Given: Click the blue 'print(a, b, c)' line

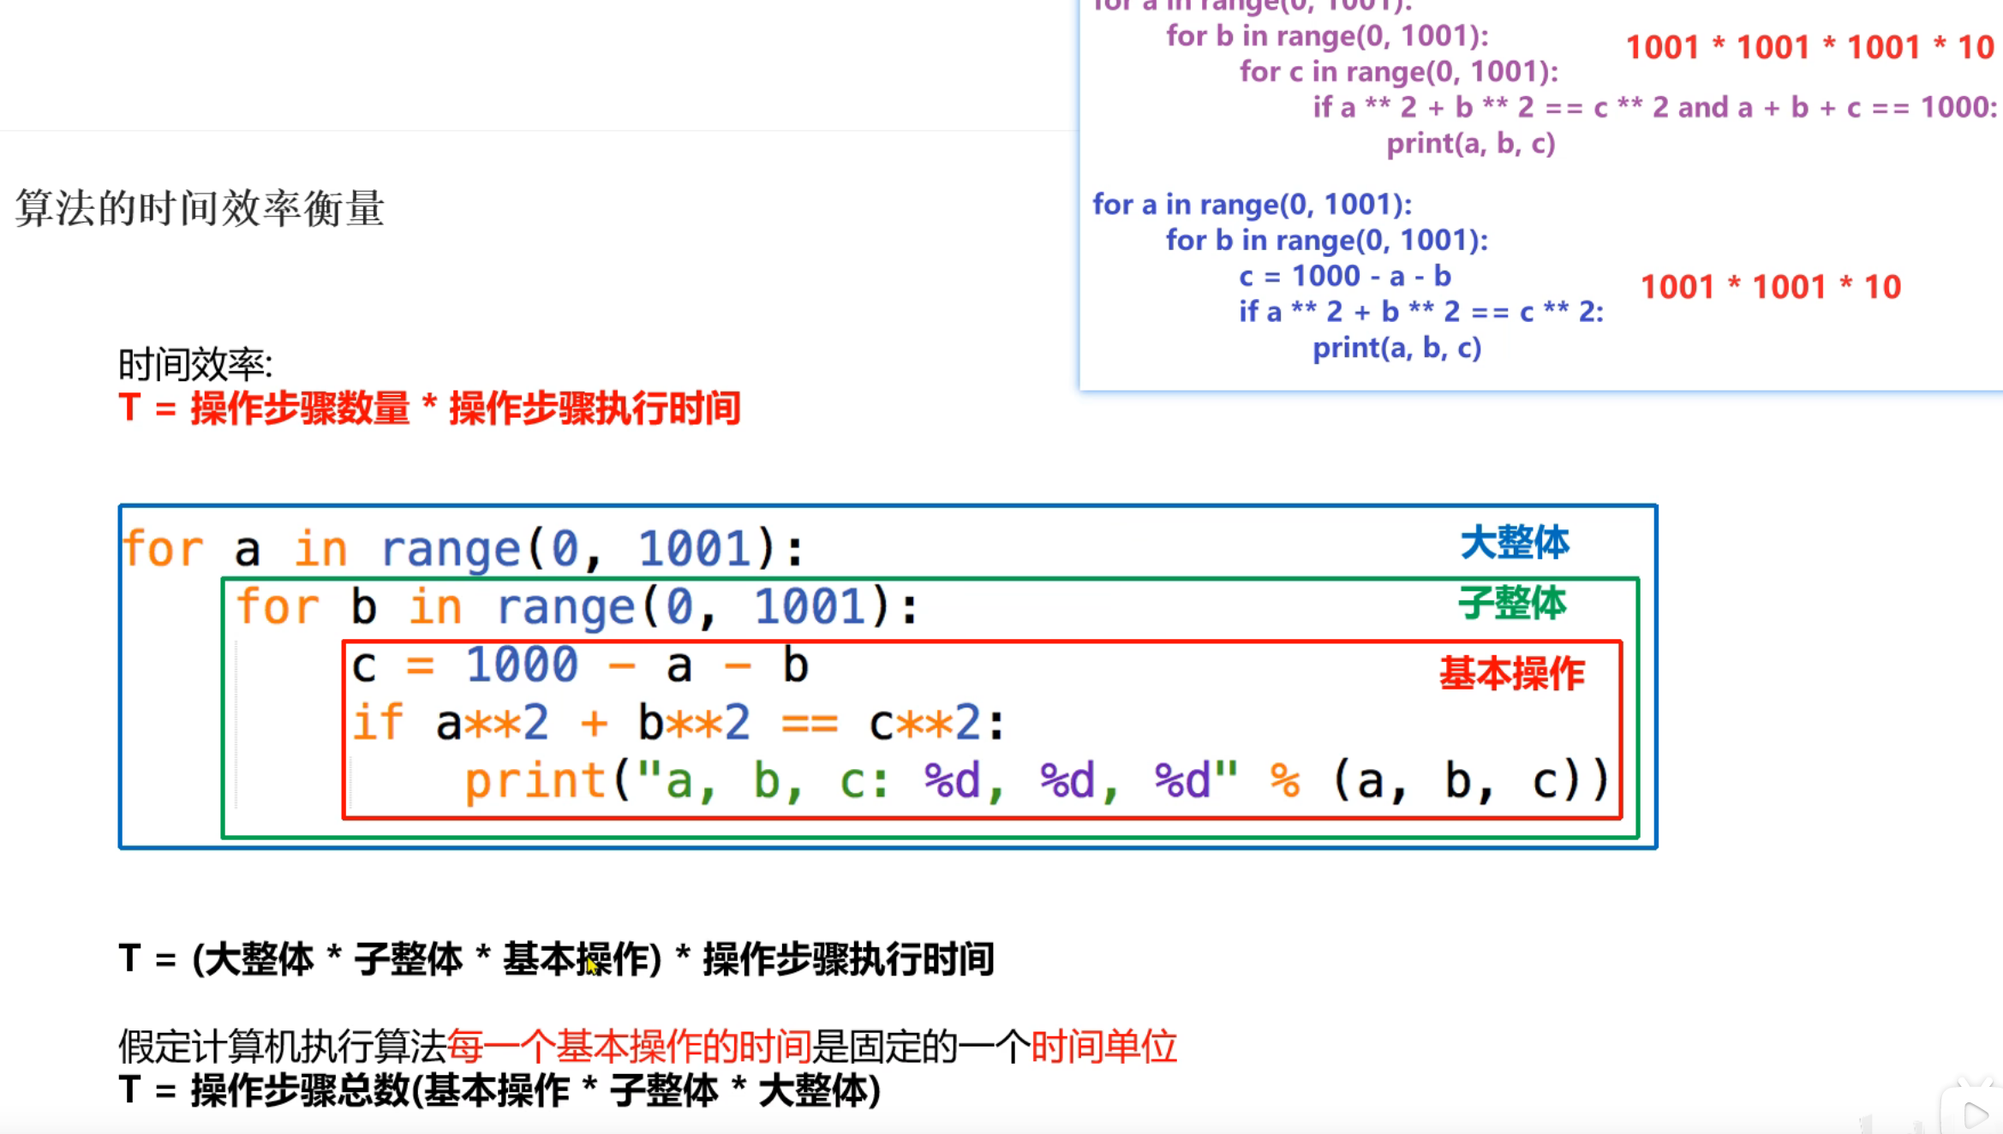Looking at the screenshot, I should 1396,348.
